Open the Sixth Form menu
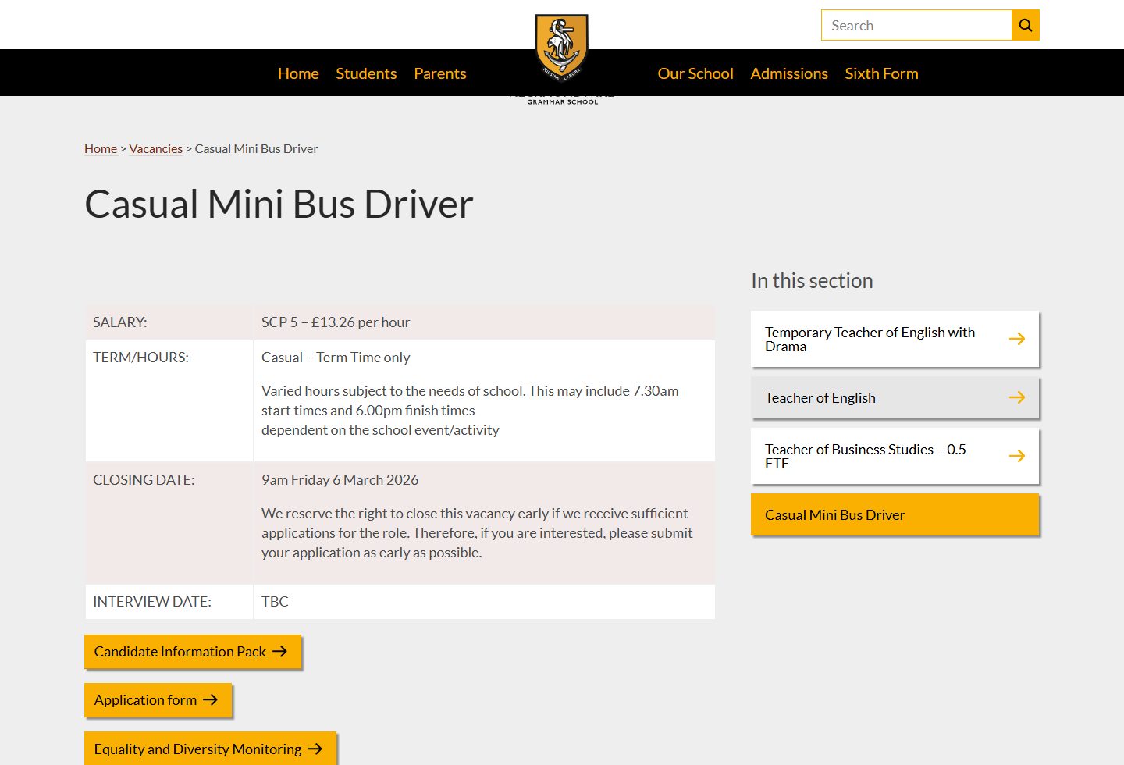 coord(881,73)
